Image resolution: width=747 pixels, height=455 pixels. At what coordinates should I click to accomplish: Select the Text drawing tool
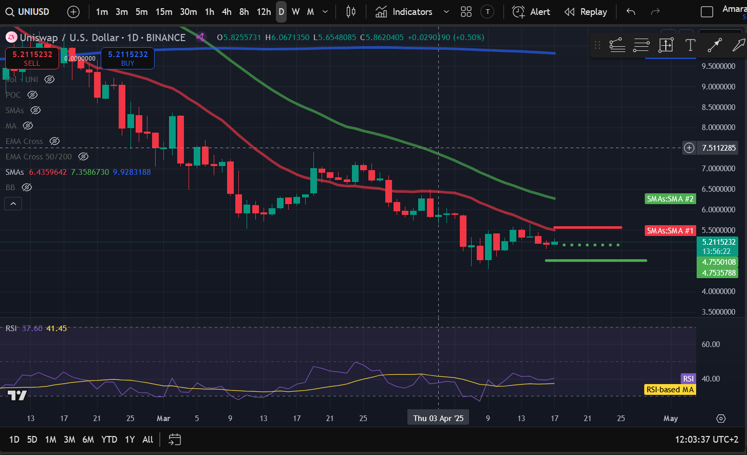[x=690, y=45]
